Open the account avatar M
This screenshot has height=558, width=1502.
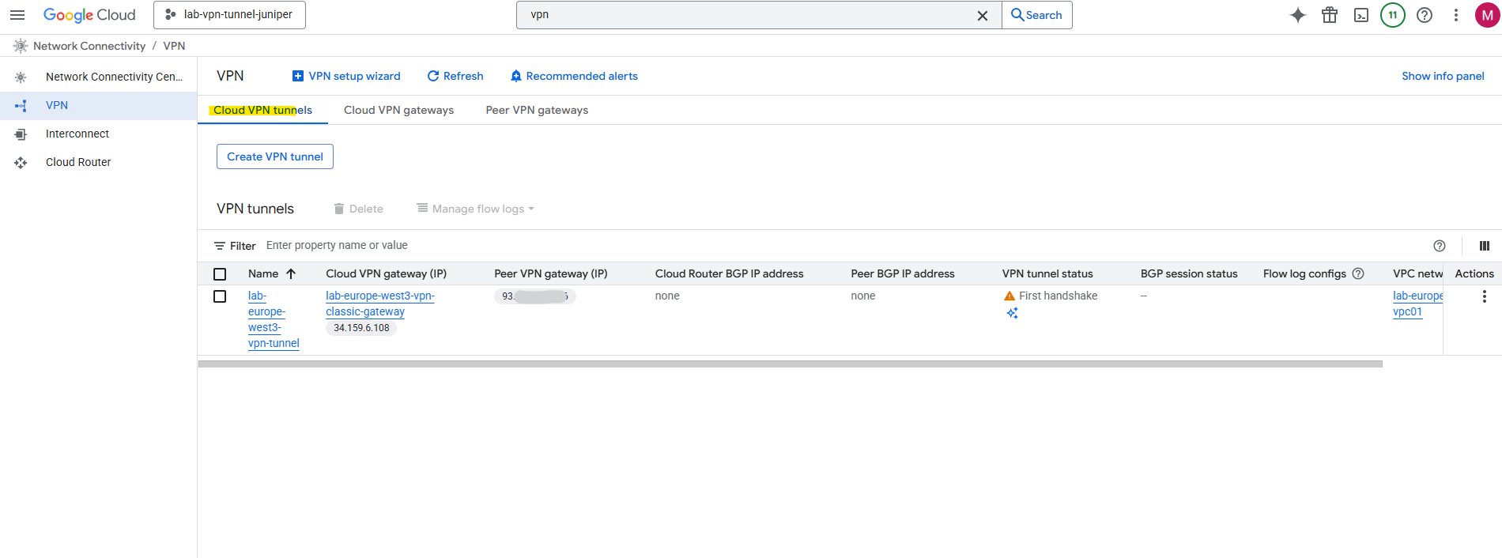point(1487,15)
